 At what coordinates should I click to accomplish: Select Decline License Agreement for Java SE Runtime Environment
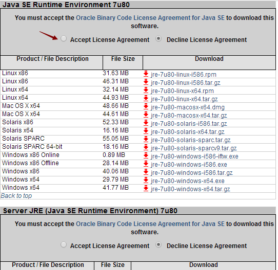pyautogui.click(x=158, y=38)
